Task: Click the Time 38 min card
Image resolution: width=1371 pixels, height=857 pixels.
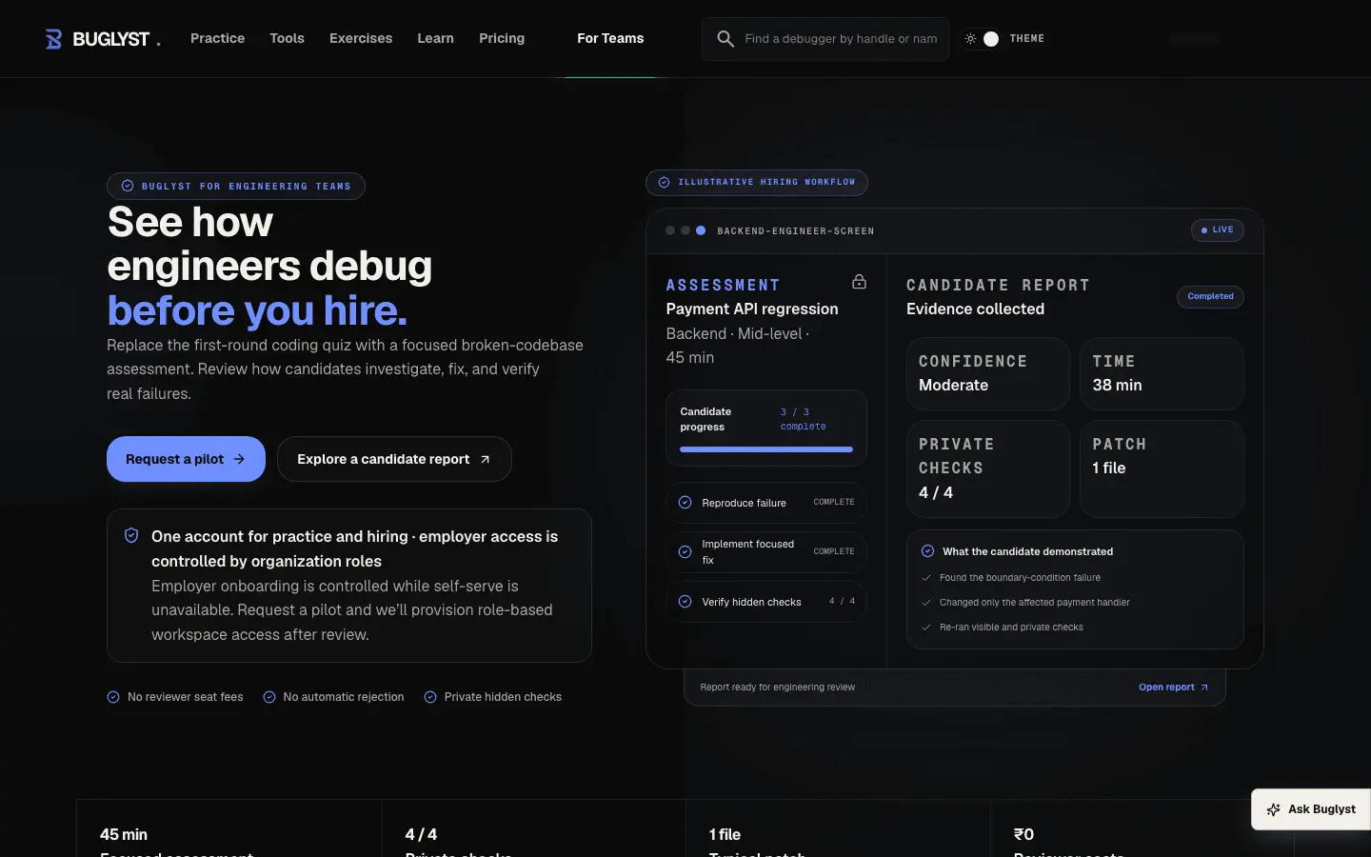Action: coord(1162,373)
